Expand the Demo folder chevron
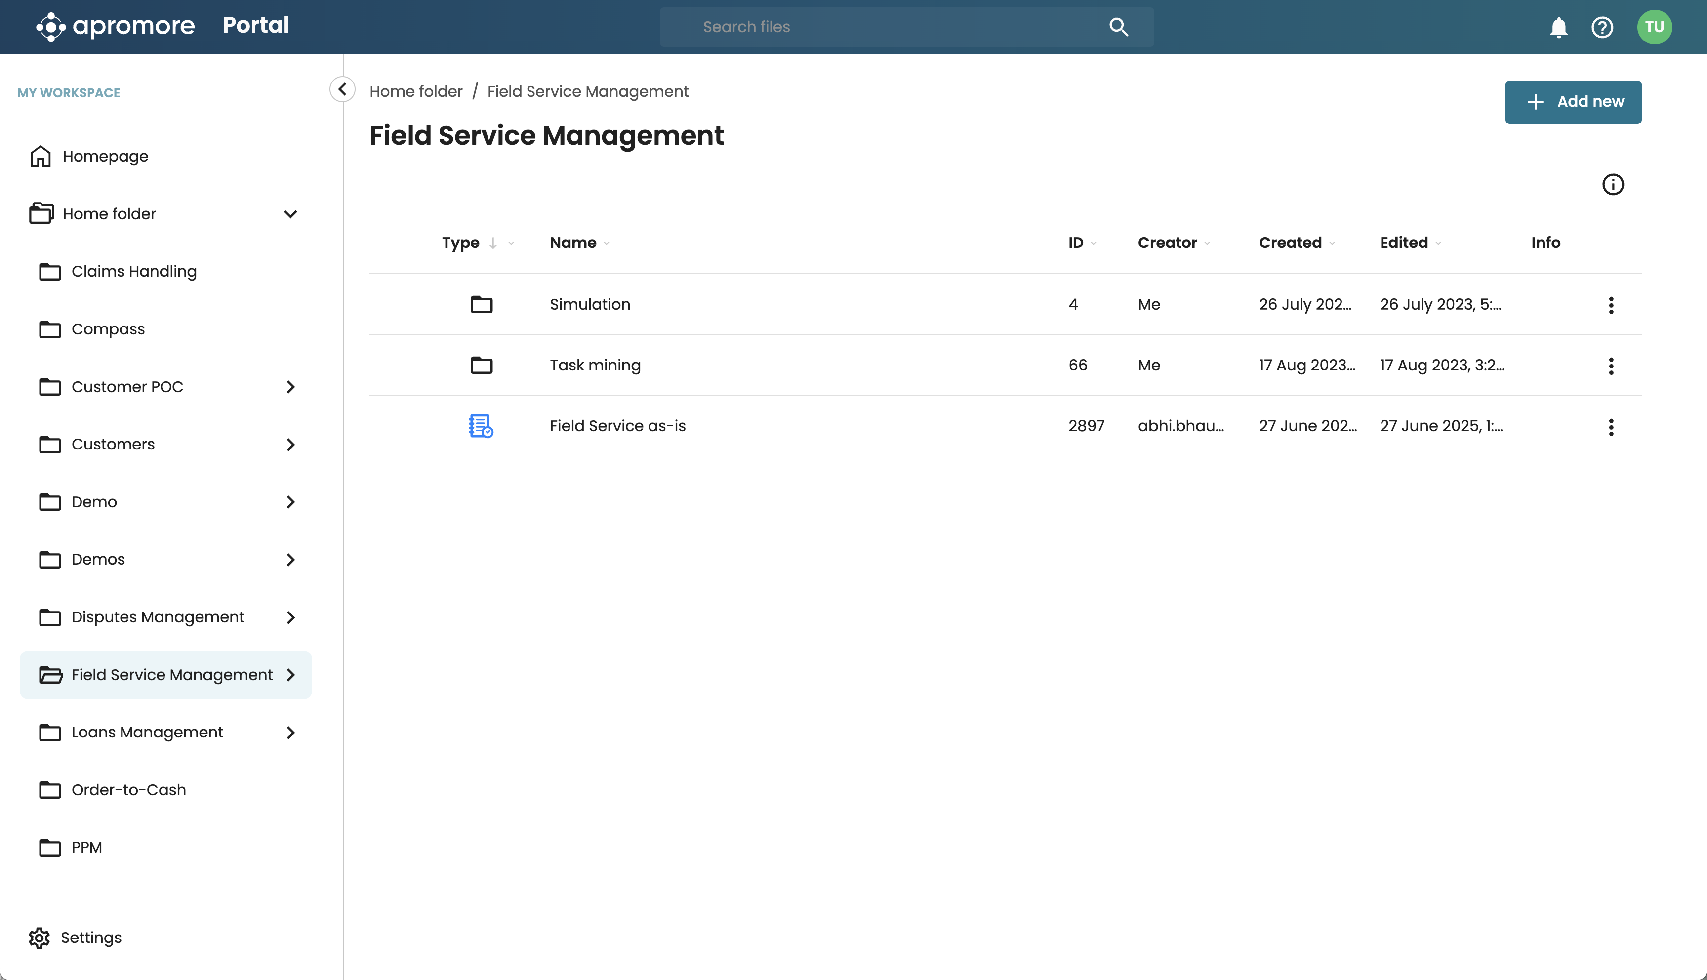Image resolution: width=1707 pixels, height=980 pixels. 290,502
